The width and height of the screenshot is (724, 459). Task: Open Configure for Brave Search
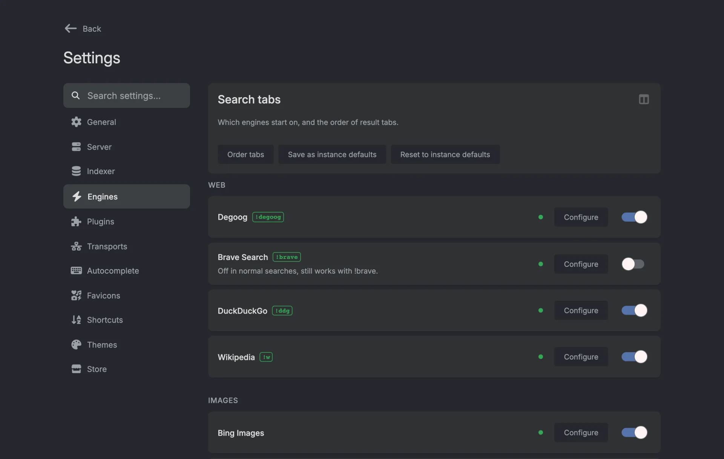[x=581, y=264]
